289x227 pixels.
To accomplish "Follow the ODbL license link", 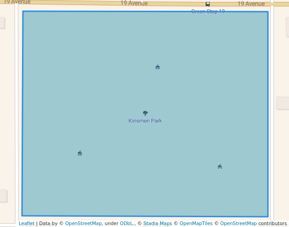I will pyautogui.click(x=126, y=224).
